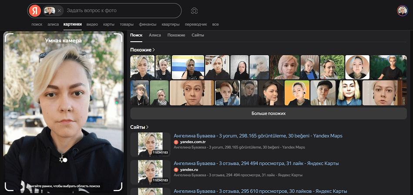Select the Алиса results tab
This screenshot has height=195, width=413.
tap(154, 35)
